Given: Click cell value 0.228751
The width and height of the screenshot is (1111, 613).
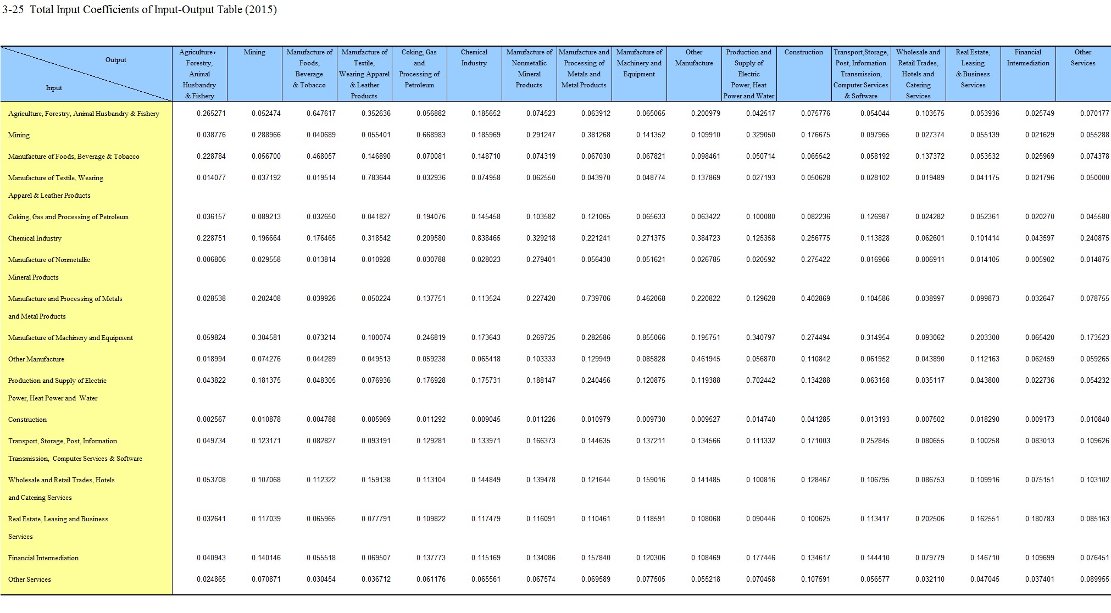Looking at the screenshot, I should click(x=211, y=238).
